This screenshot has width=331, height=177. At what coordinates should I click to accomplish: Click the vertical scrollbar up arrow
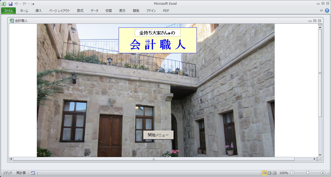click(x=320, y=27)
